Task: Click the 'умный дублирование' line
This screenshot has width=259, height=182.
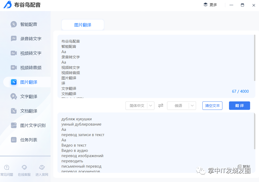Action: (x=81, y=124)
